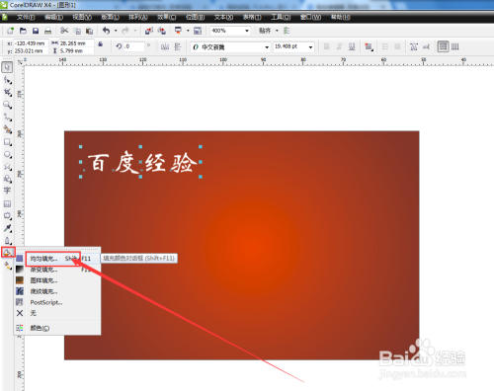Image resolution: width=494 pixels, height=391 pixels.
Task: Choose 均匀填充 uniform fill from flyout
Action: [57, 259]
